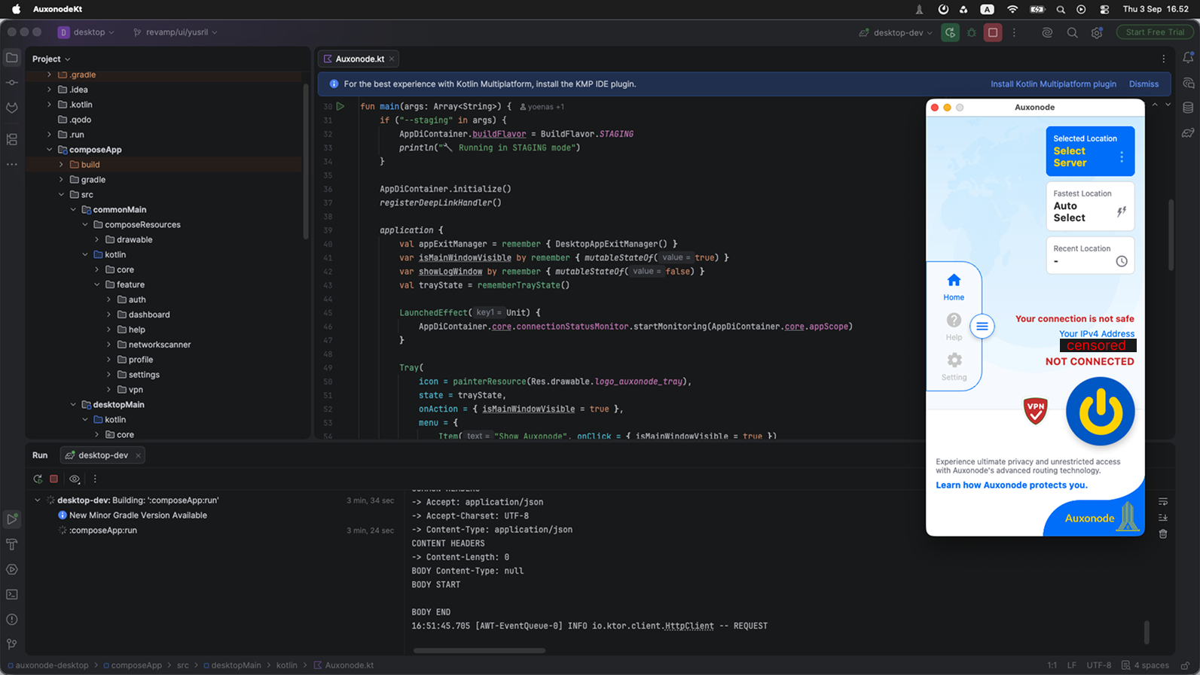Open the AuxonodeKt menu in the menu bar
The image size is (1200, 675).
[x=57, y=9]
